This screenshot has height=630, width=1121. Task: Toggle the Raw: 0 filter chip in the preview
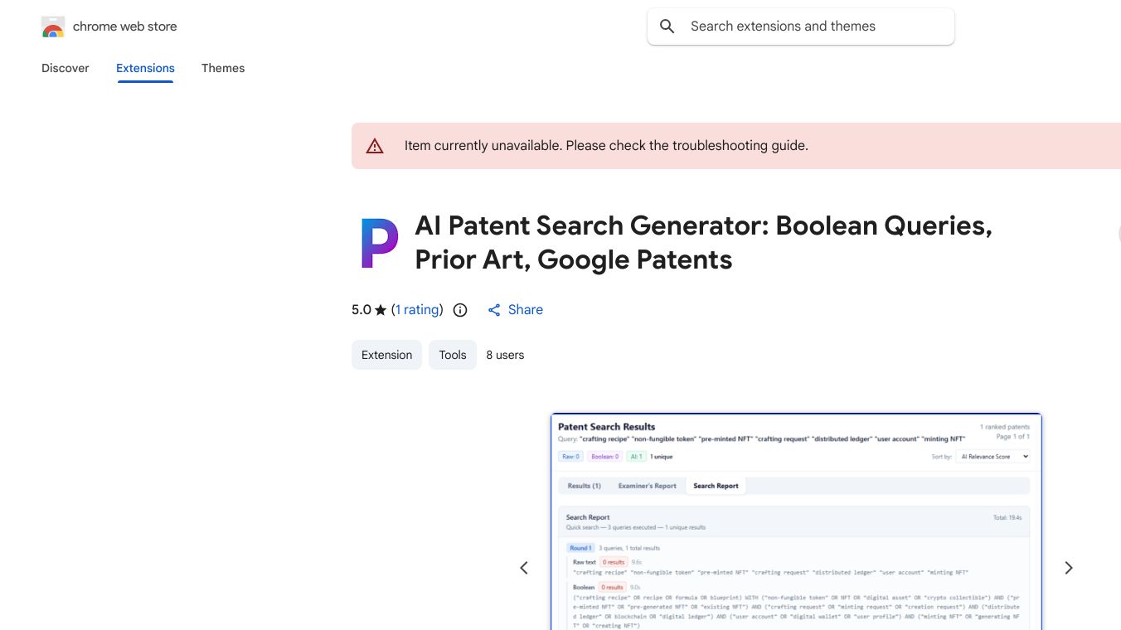click(x=570, y=456)
